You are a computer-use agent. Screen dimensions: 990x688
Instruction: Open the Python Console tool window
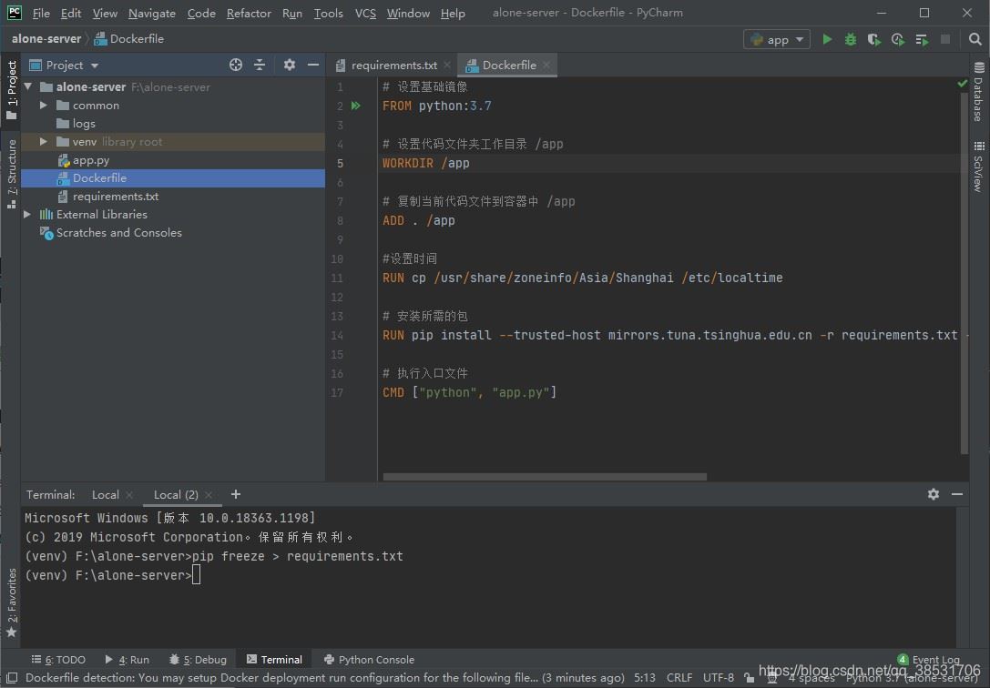coord(369,660)
